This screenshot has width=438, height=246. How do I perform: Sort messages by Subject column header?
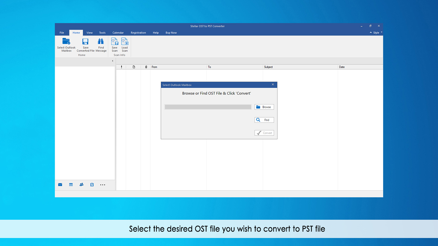[300, 67]
